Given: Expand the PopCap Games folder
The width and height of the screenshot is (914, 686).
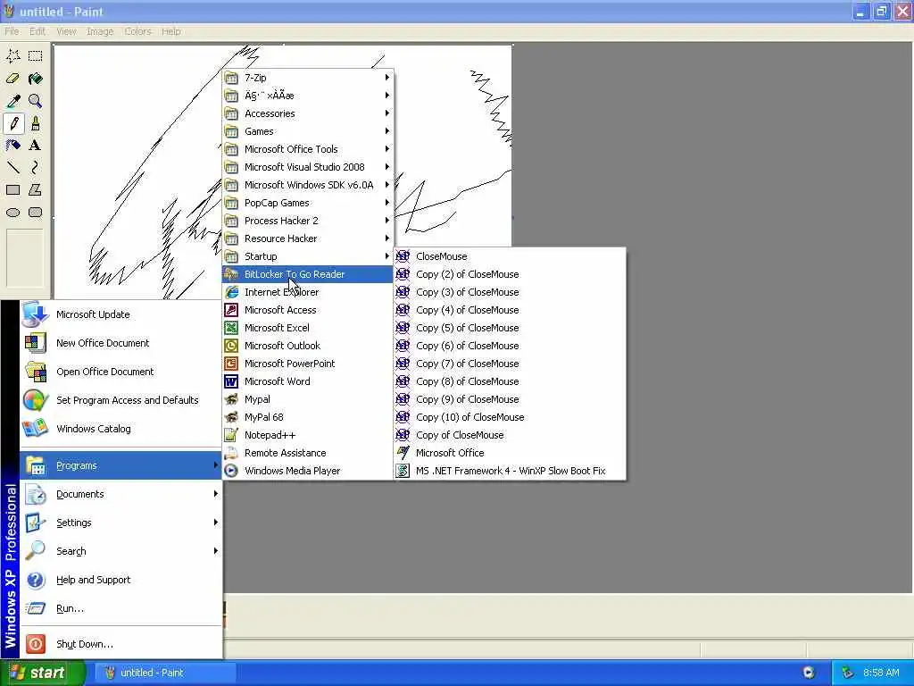Looking at the screenshot, I should tap(308, 203).
